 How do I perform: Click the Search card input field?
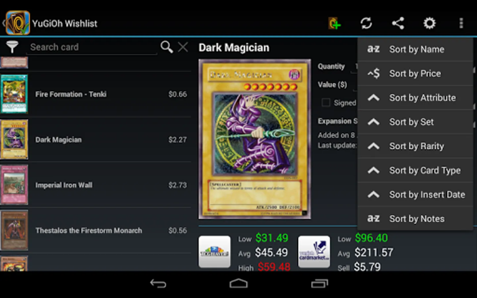coord(92,47)
